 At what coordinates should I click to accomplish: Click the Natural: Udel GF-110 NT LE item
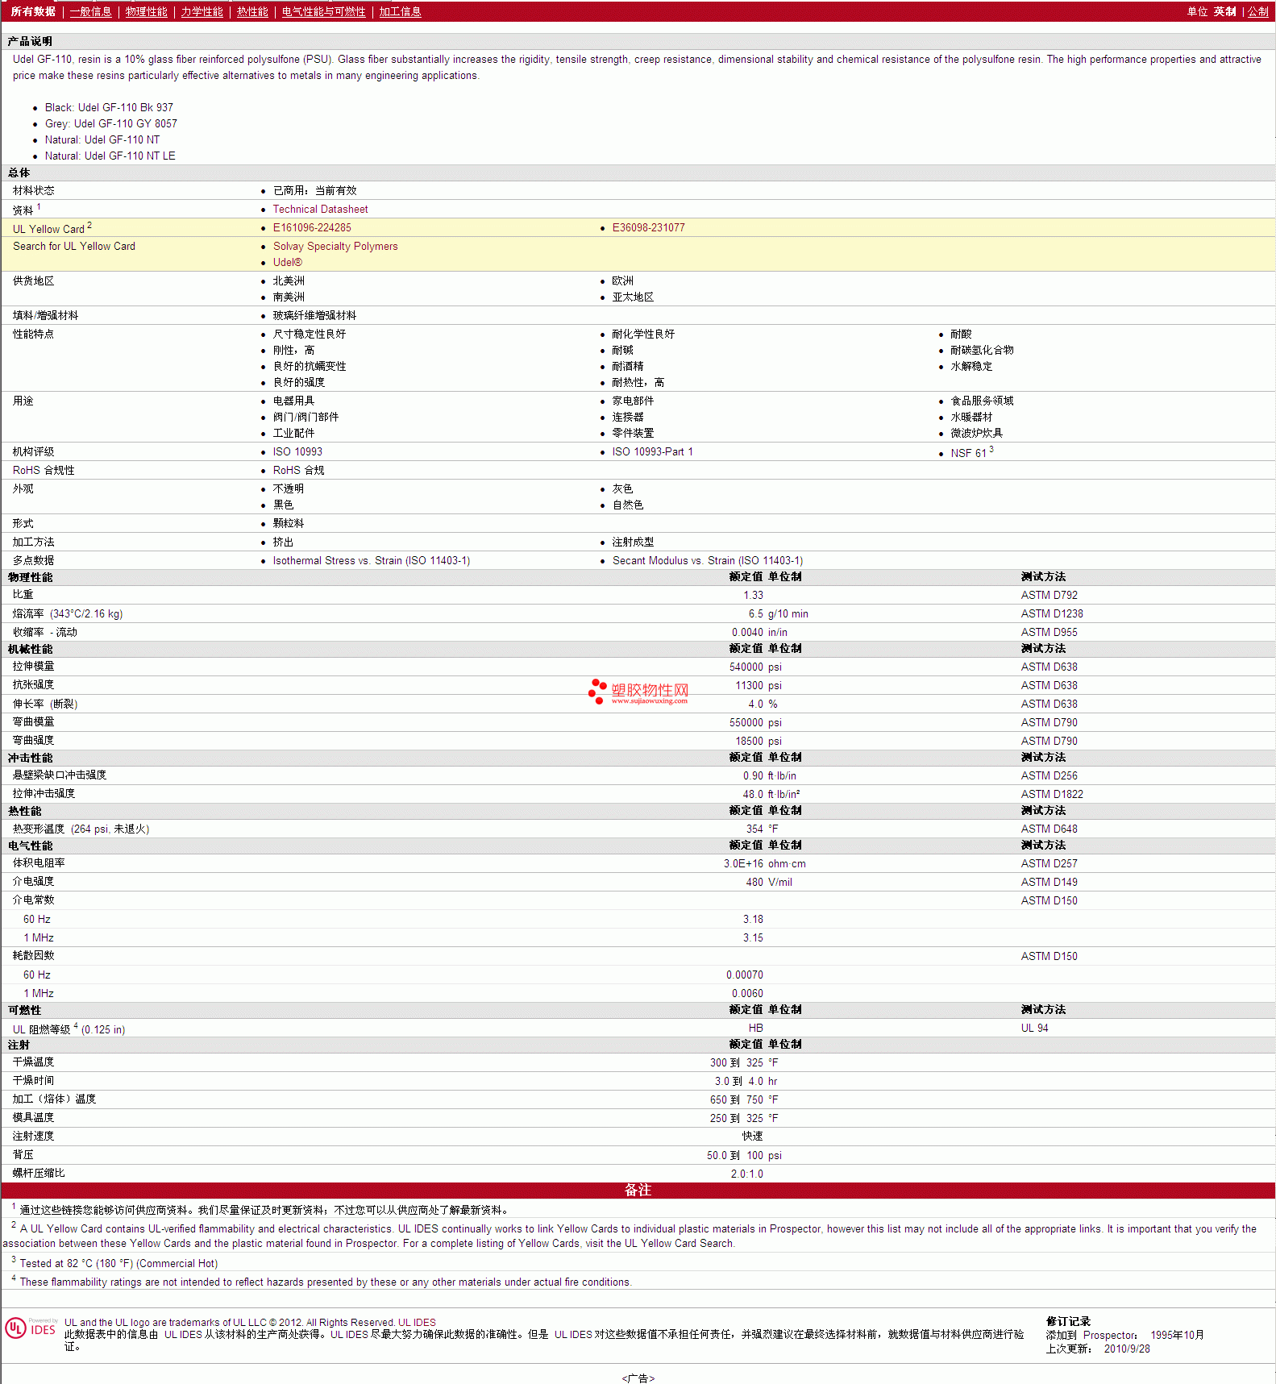(x=110, y=156)
